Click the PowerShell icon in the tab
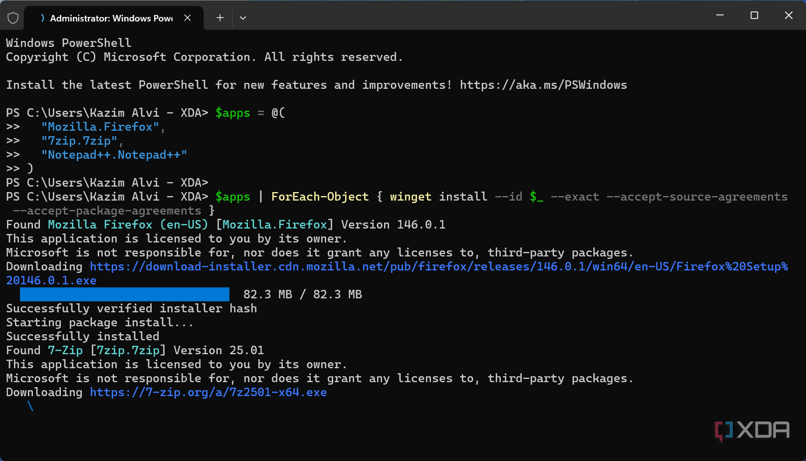 (x=42, y=18)
